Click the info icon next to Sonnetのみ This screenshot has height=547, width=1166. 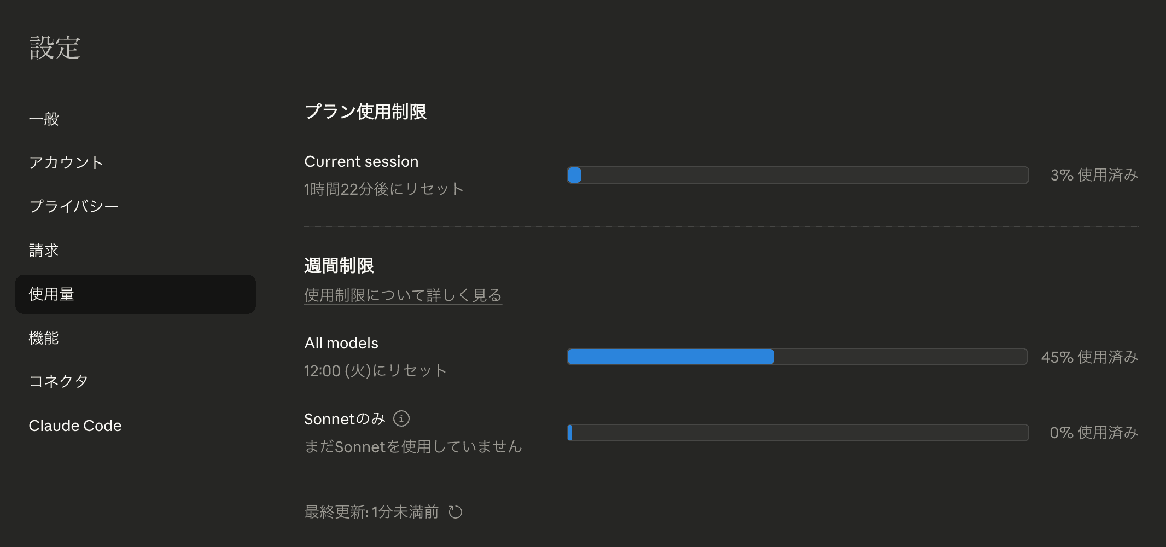coord(402,418)
